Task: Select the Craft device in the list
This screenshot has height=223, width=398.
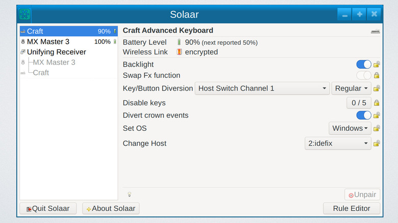Action: (x=69, y=31)
